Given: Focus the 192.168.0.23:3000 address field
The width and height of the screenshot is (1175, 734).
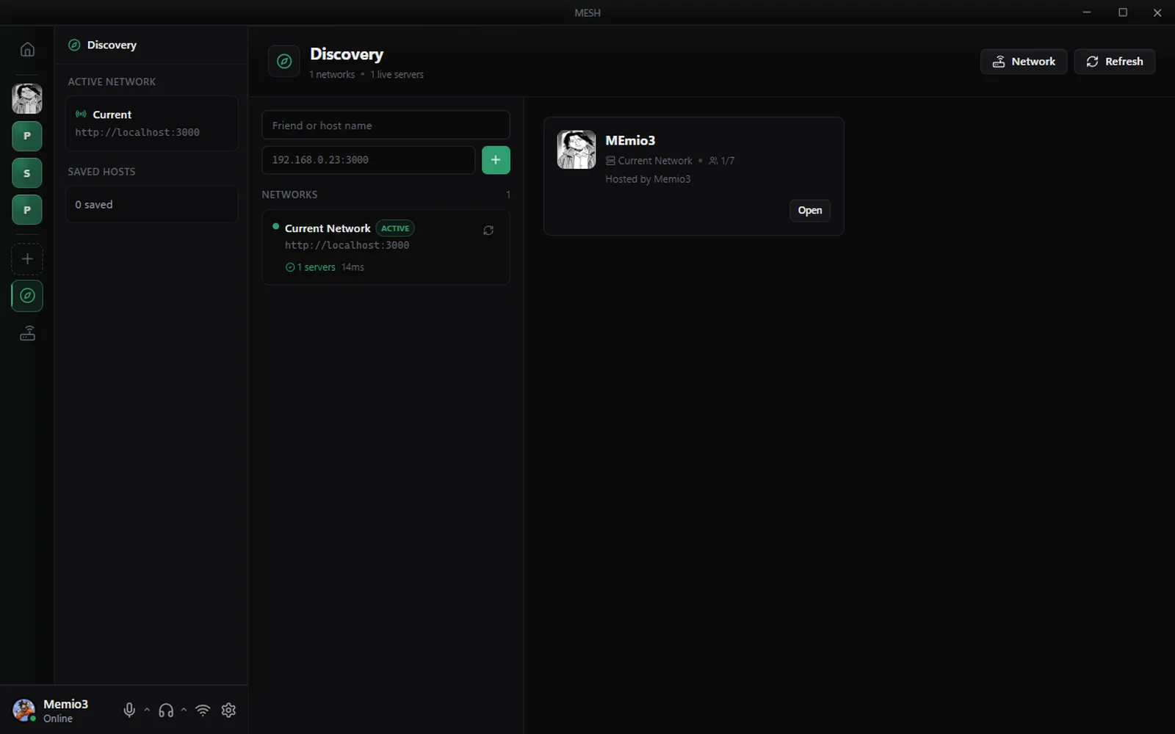Looking at the screenshot, I should click(368, 160).
